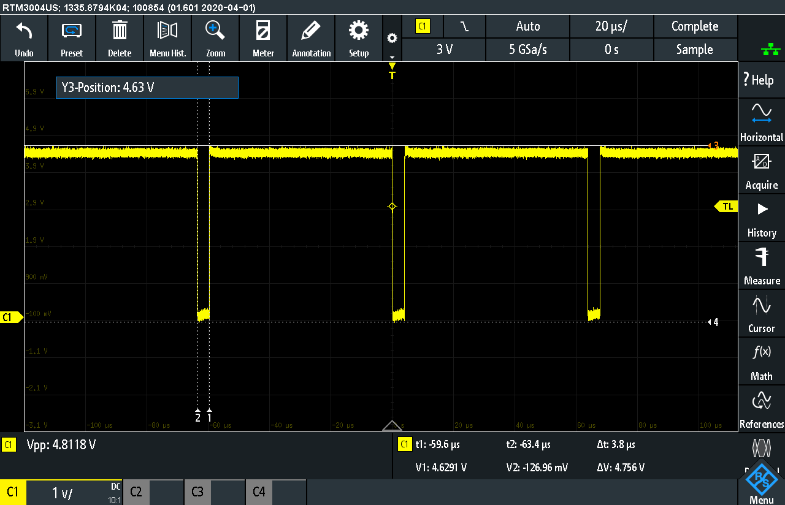Click the Complete acquisition status

coord(695,26)
